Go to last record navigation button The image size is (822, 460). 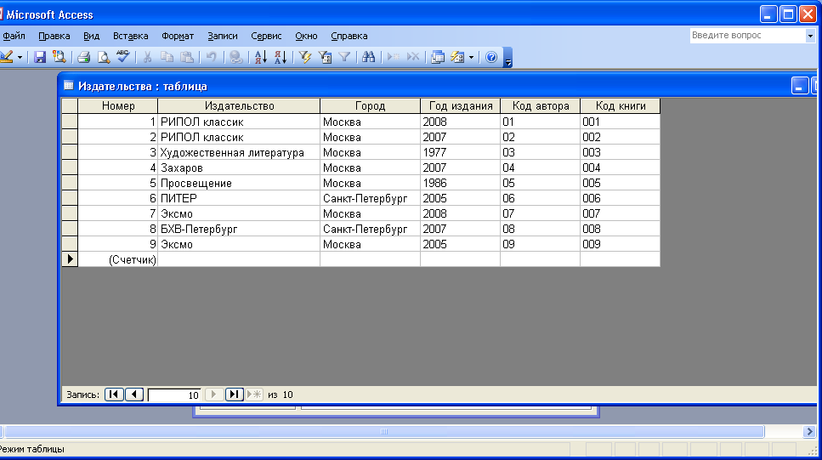tap(235, 395)
